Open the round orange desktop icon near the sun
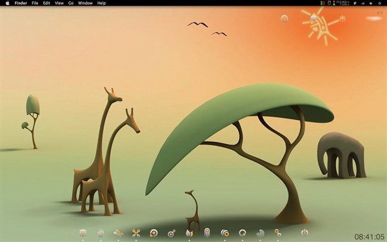This screenshot has width=387, height=242. pos(284,19)
